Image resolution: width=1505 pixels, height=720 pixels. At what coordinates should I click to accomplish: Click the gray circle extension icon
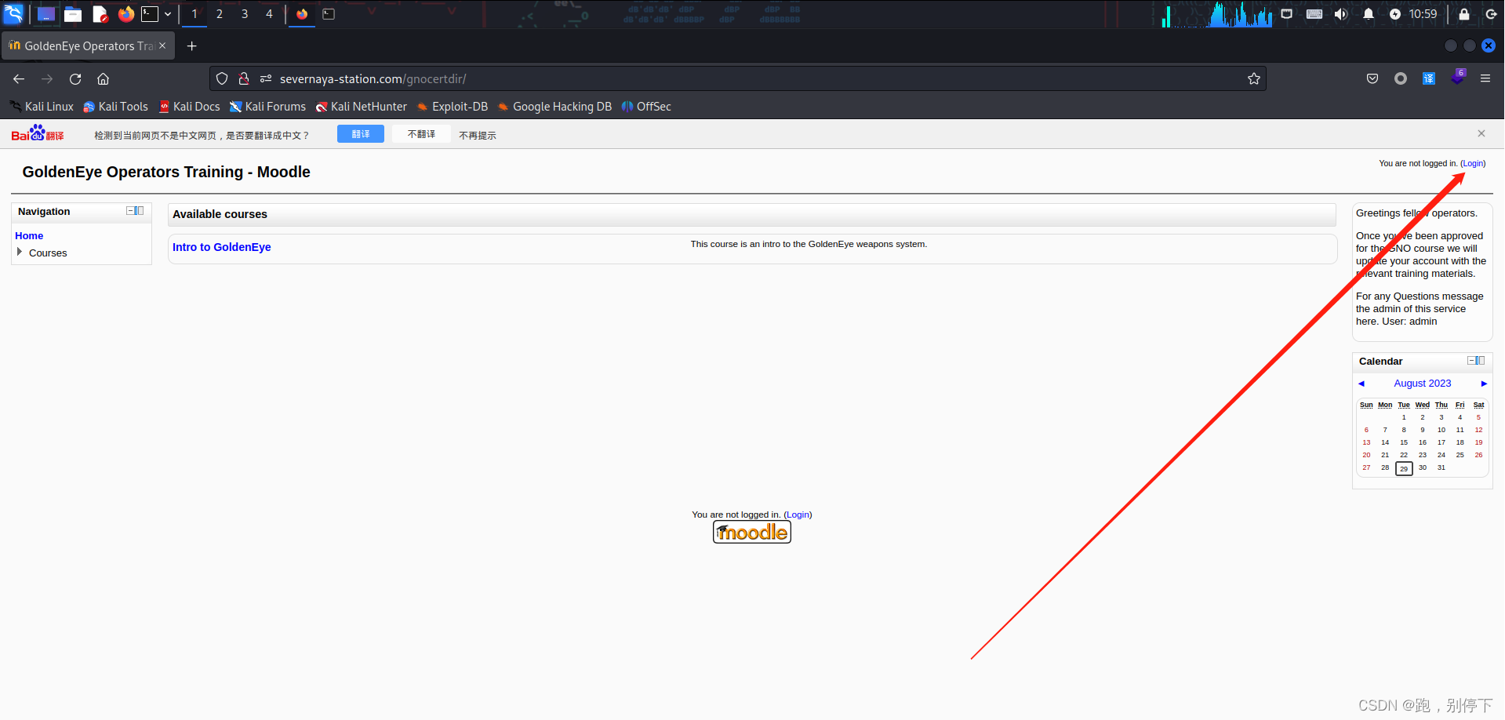click(1401, 78)
